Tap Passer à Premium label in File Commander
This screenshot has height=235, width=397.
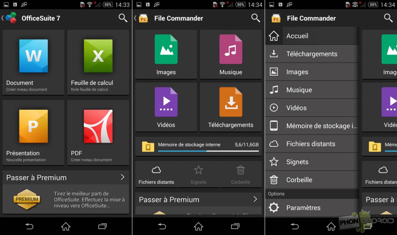[x=169, y=200]
